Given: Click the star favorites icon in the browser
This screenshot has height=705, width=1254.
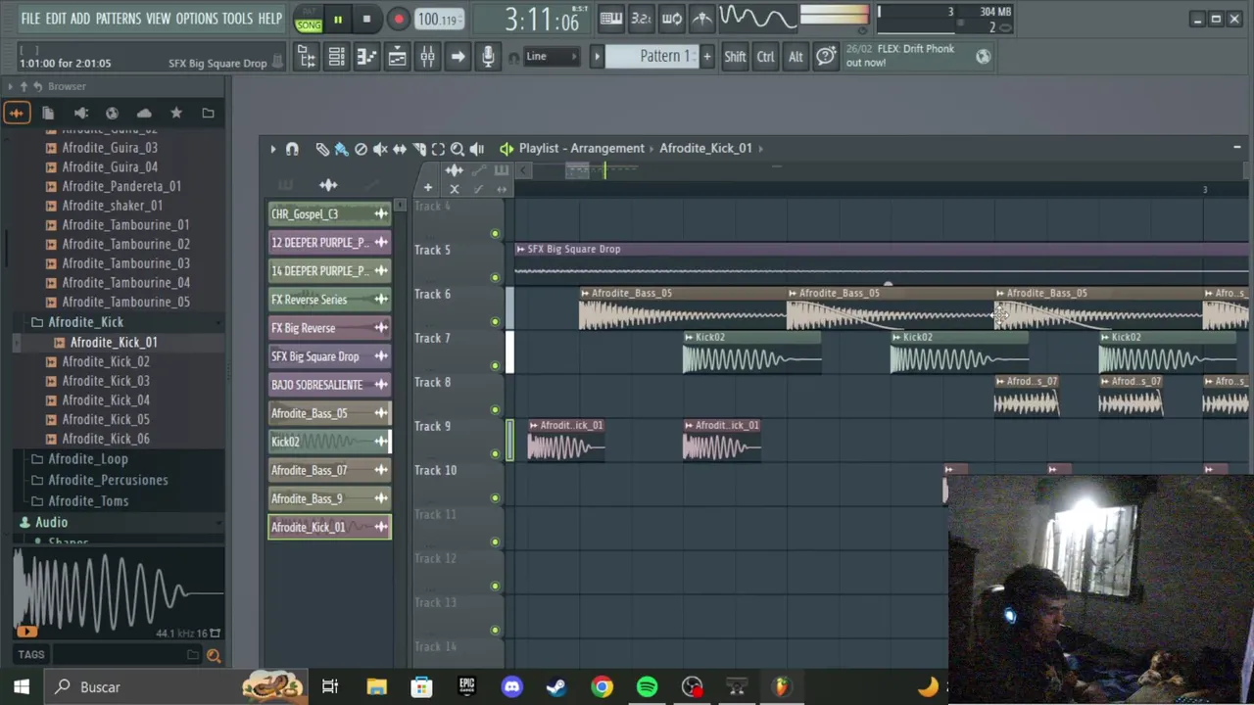Looking at the screenshot, I should 176,114.
